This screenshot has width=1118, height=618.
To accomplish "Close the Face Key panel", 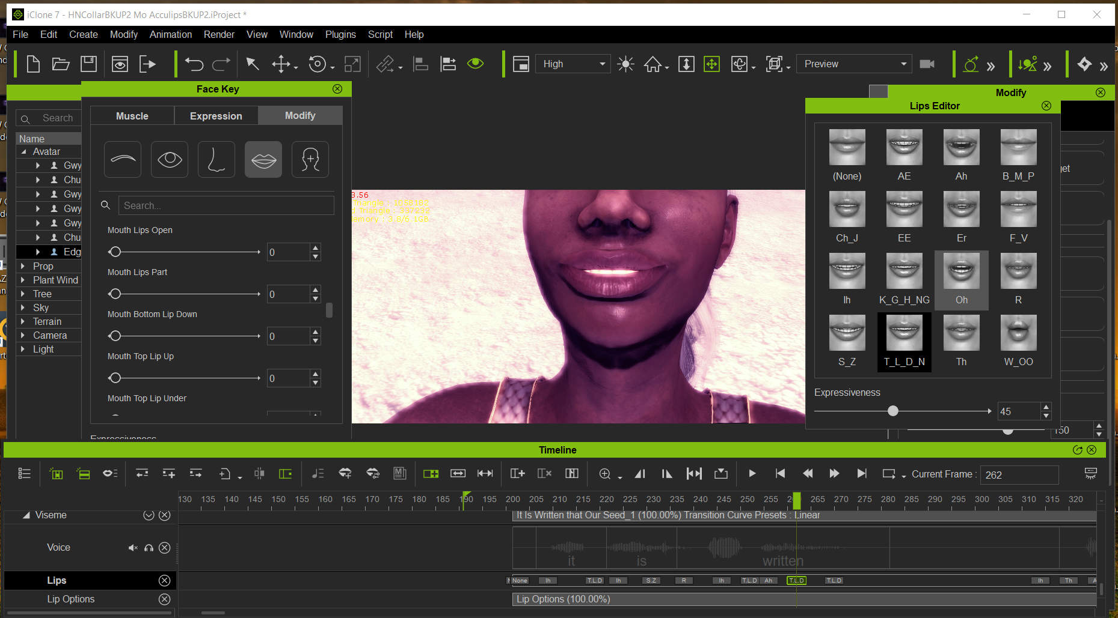I will [337, 89].
